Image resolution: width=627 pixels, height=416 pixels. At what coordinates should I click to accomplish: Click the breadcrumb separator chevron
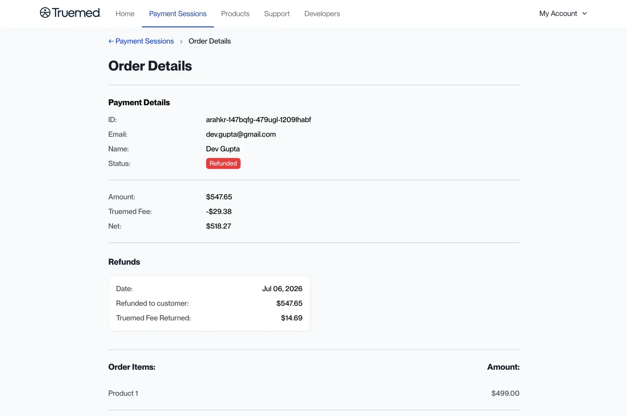[181, 42]
